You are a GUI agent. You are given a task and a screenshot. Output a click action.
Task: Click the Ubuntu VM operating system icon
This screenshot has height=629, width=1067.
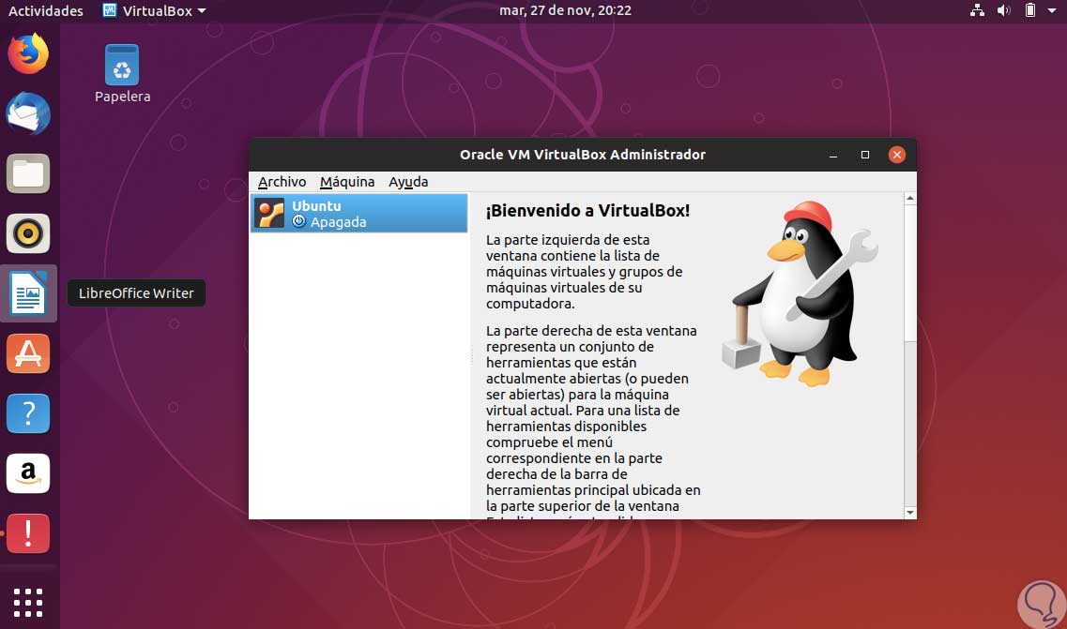click(x=269, y=213)
